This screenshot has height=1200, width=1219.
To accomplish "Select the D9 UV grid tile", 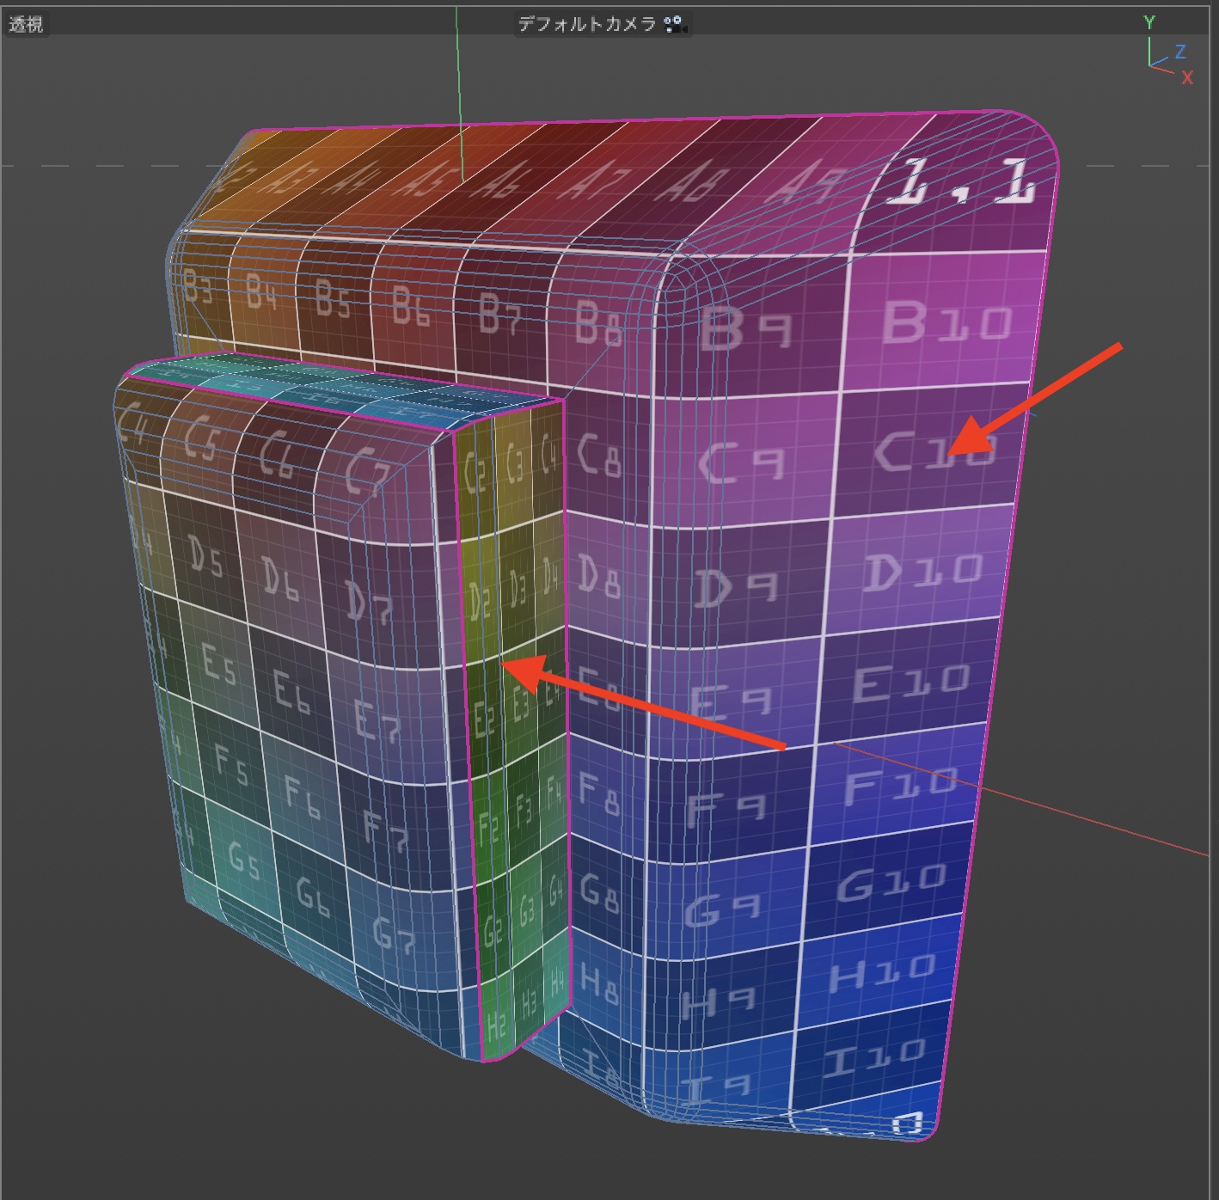I will coord(735,589).
